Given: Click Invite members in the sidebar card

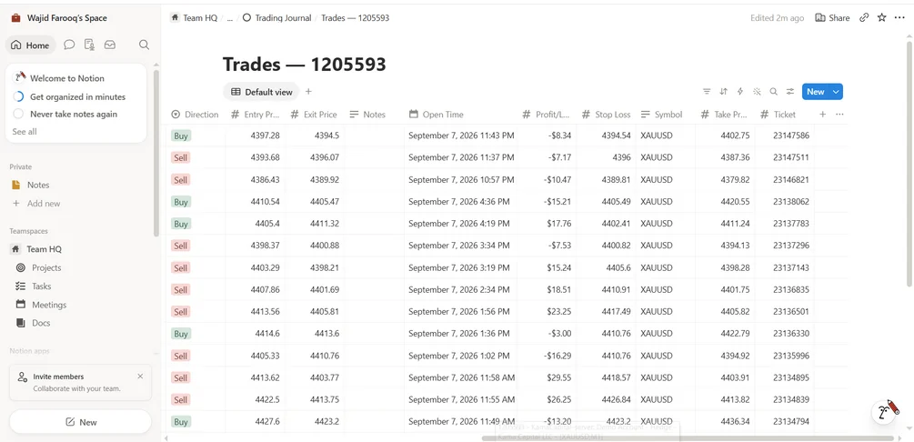Looking at the screenshot, I should [x=58, y=377].
